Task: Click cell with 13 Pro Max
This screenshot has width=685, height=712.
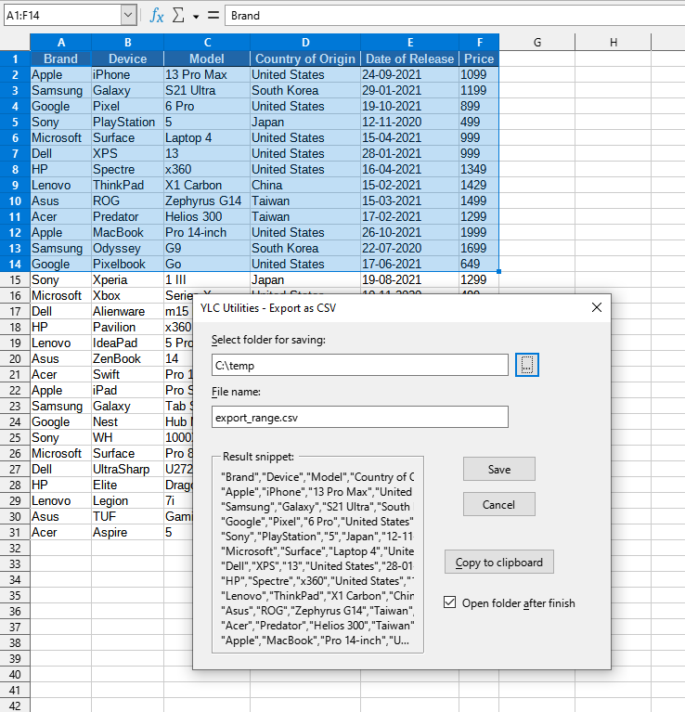Action: coord(207,74)
